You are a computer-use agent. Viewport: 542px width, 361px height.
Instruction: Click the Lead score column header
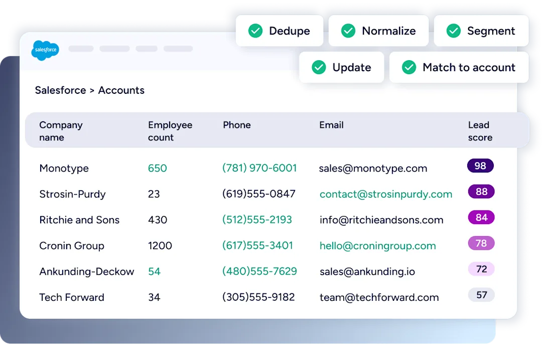click(480, 131)
